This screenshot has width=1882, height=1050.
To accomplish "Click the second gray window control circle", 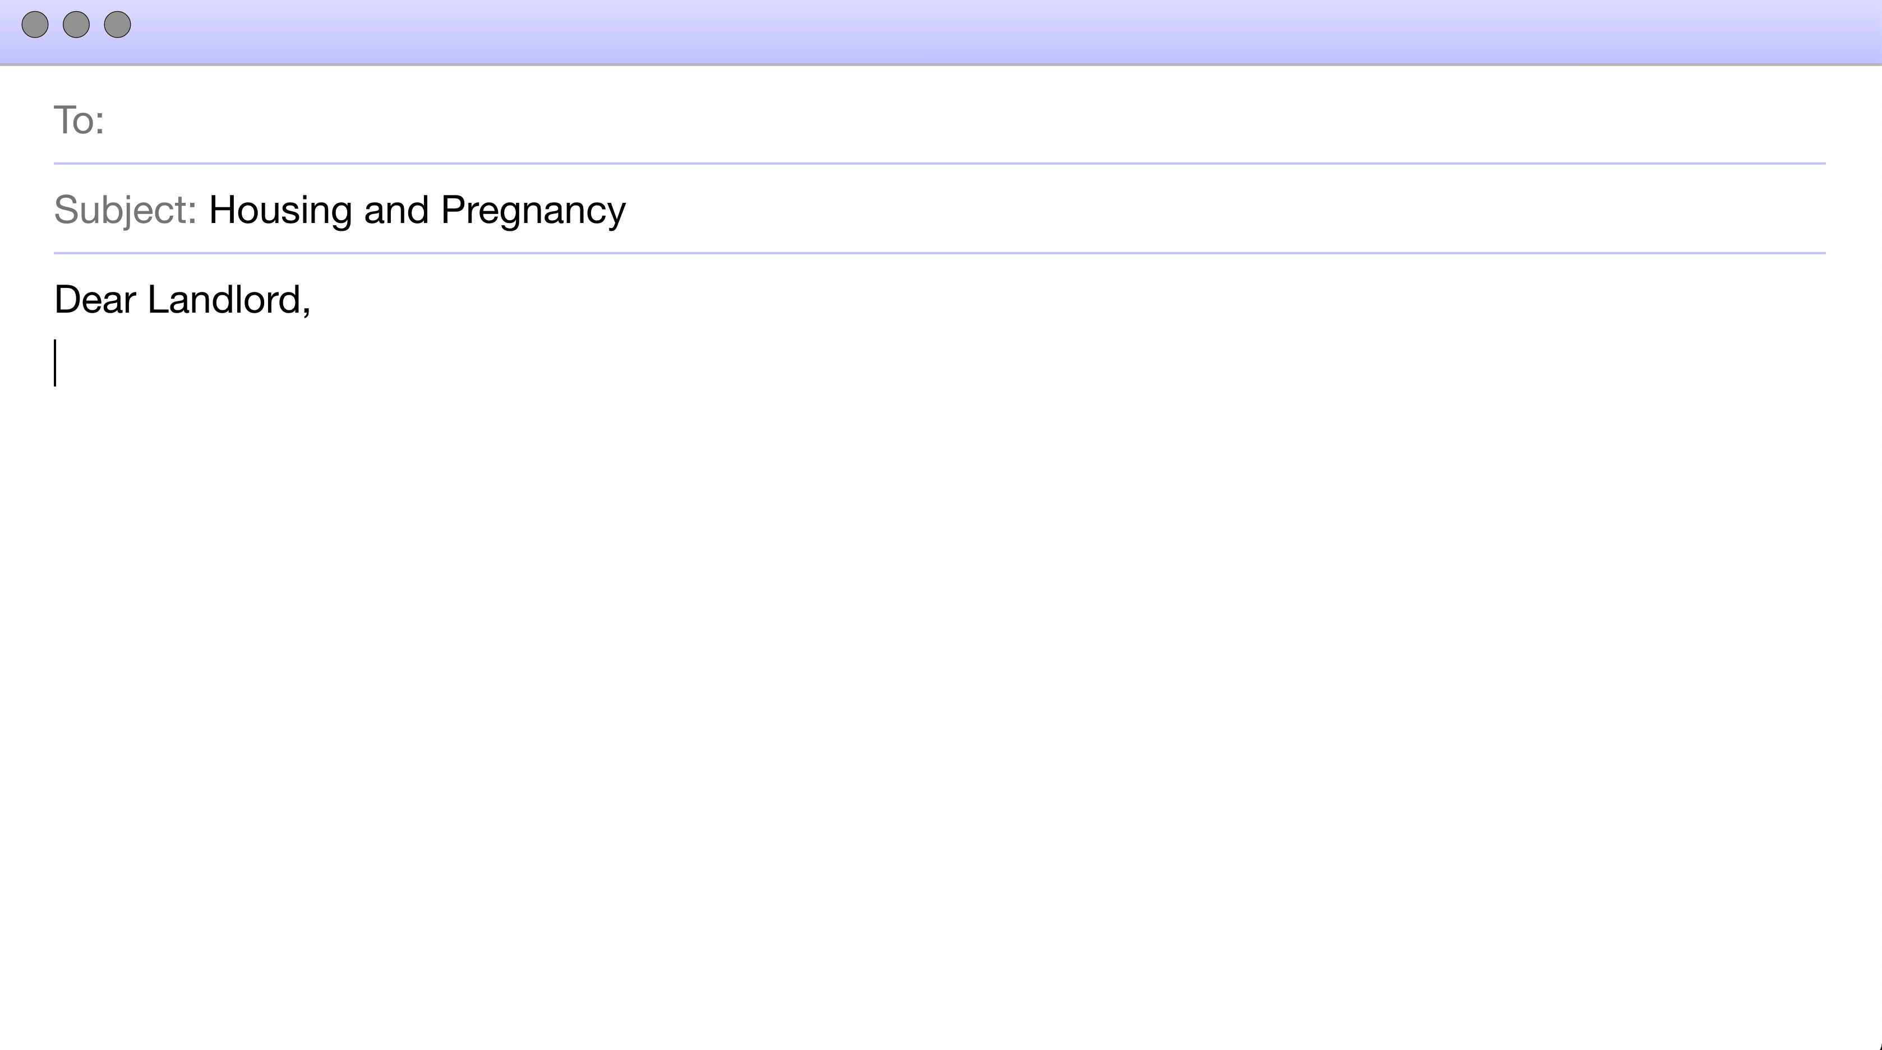I will pos(76,25).
